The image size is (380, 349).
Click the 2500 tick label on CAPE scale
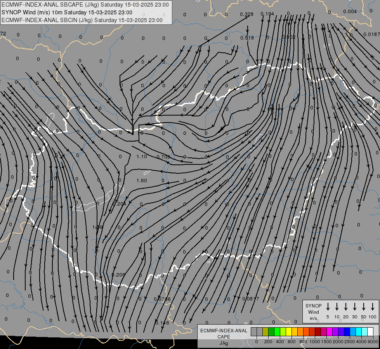[x=350, y=342]
